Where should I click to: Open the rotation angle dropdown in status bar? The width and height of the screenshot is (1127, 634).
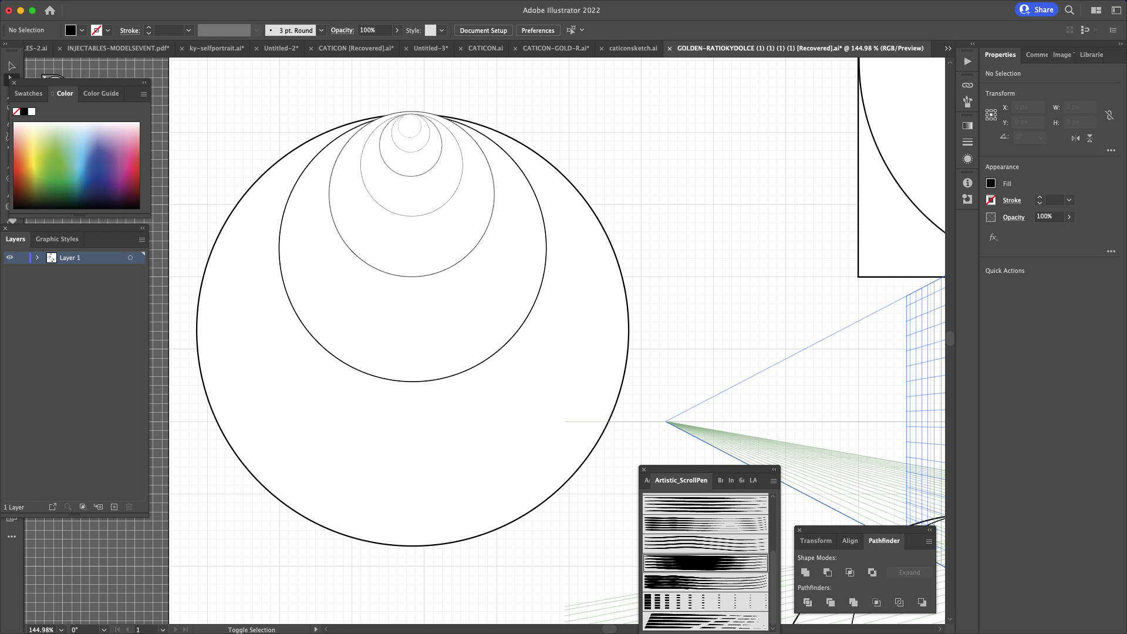(104, 630)
